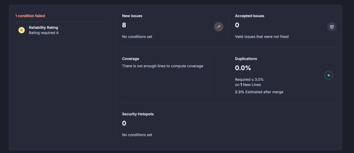Select the New Issues heading
Screen dimensions: 354x153
tap(132, 16)
